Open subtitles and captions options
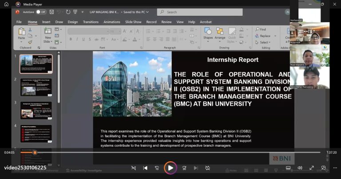341x179 pixels. [288, 168]
